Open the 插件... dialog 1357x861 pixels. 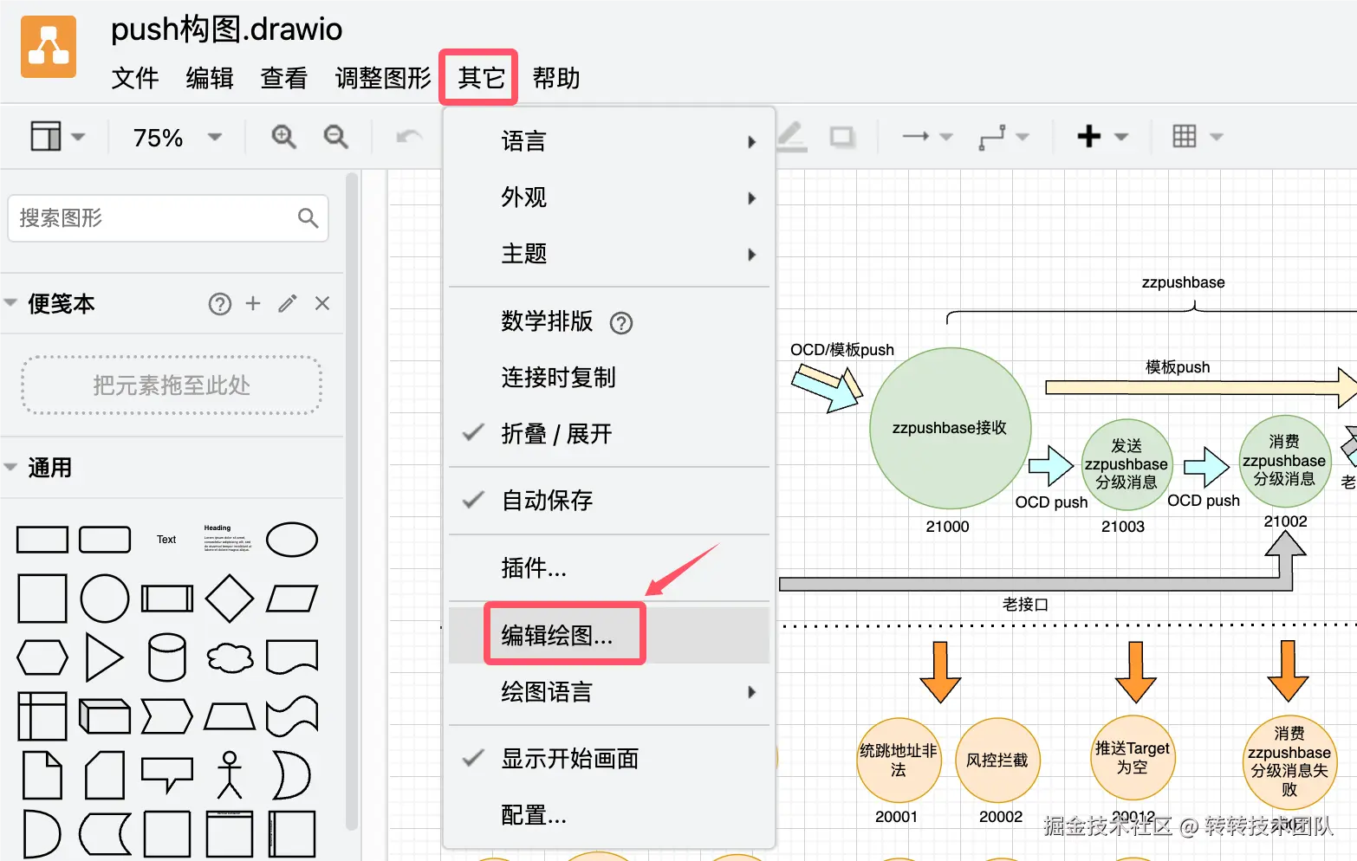pos(534,569)
